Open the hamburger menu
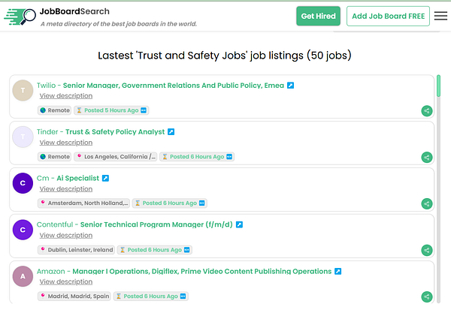This screenshot has width=451, height=331. [440, 16]
